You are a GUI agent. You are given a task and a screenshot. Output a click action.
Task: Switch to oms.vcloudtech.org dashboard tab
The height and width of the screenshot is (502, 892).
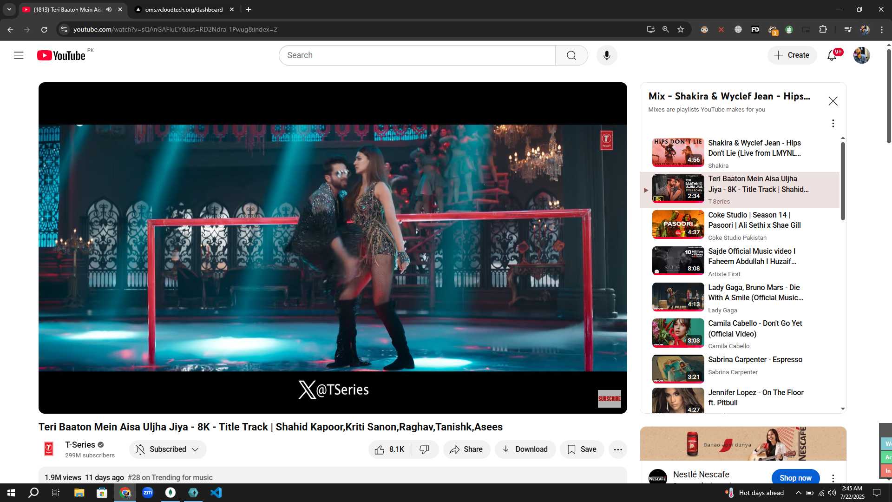click(184, 9)
